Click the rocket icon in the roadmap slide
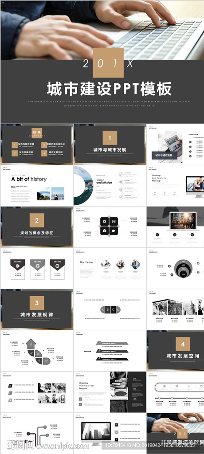 point(46,361)
